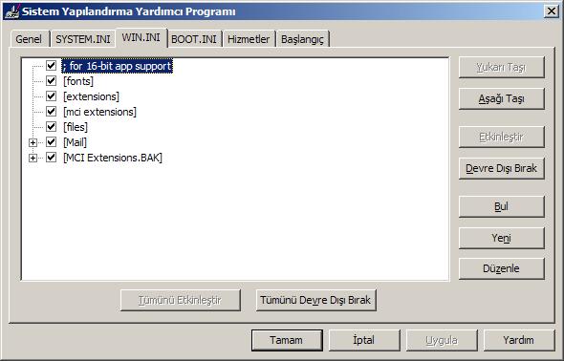
Task: Go to the BOOT.INI tab
Action: 194,39
